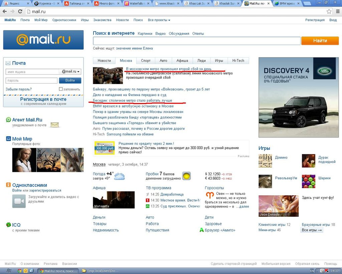Image resolution: width=342 pixels, height=274 pixels.
Task: Bookmark this page with the star icon
Action: click(x=329, y=11)
